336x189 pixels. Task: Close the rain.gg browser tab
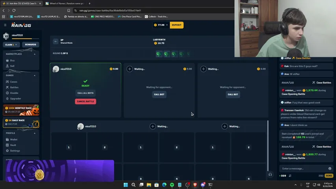[x=40, y=4]
